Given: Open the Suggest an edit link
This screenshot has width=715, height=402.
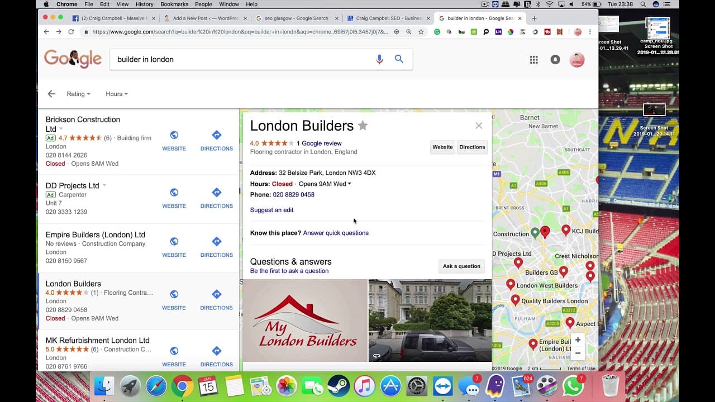Looking at the screenshot, I should pyautogui.click(x=271, y=210).
